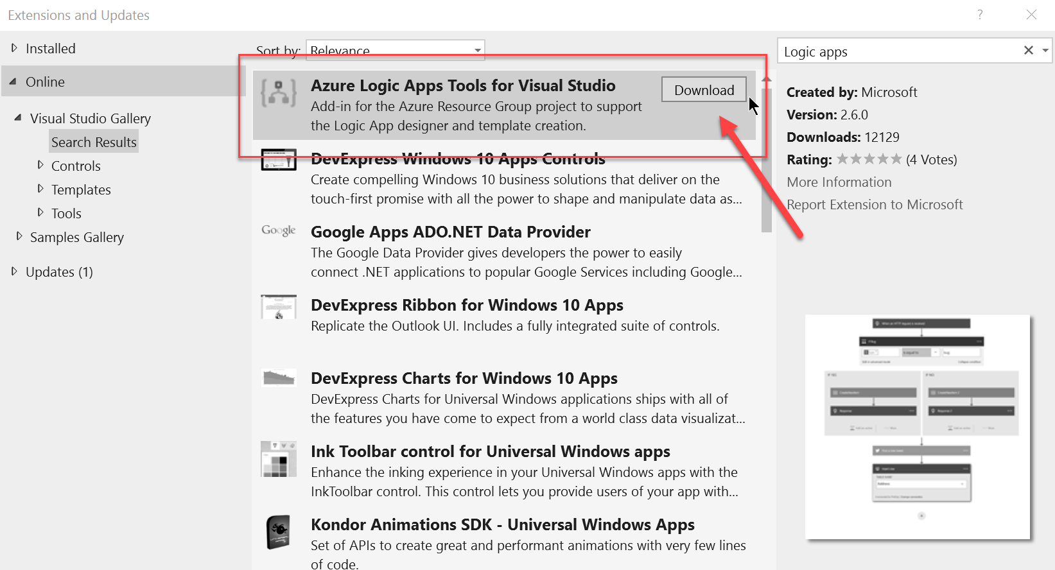Viewport: 1055px width, 570px height.
Task: Expand the Templates node
Action: (x=40, y=189)
